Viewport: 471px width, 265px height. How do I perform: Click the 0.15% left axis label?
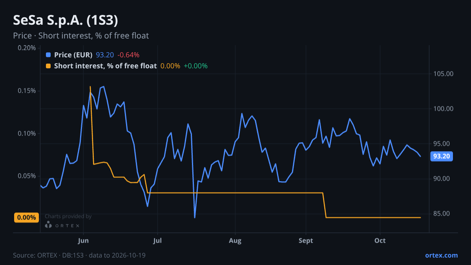(x=27, y=91)
